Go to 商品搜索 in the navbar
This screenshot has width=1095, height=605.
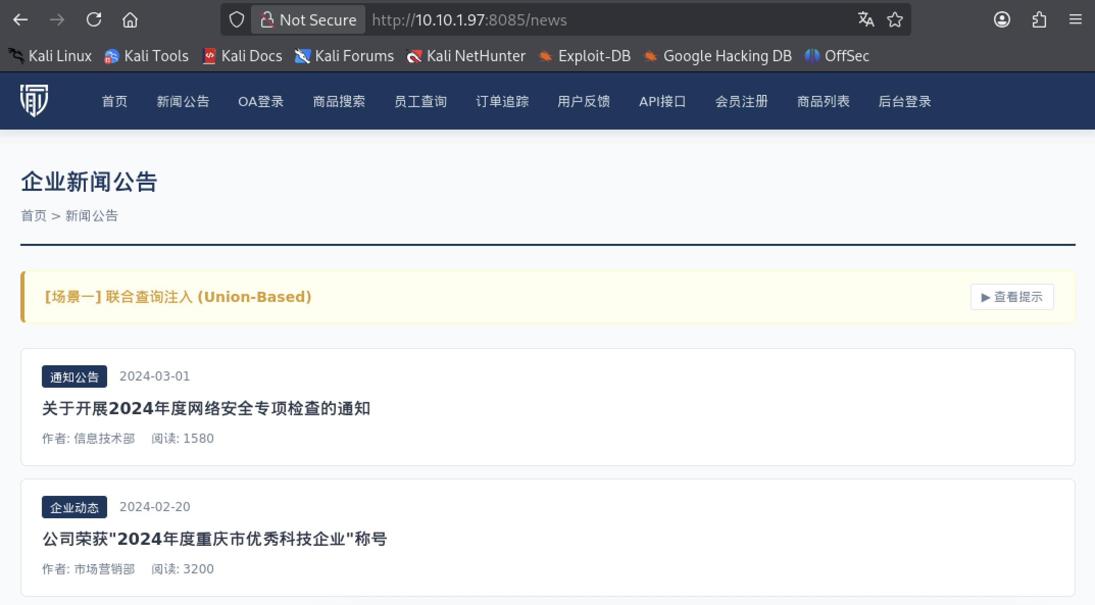tap(339, 102)
